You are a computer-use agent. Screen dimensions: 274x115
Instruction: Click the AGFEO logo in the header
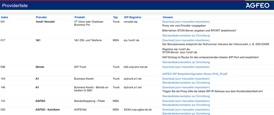[x=257, y=5]
